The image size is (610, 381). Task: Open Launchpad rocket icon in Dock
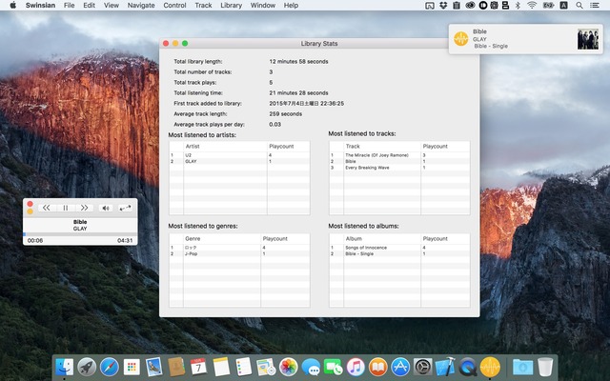tap(87, 367)
